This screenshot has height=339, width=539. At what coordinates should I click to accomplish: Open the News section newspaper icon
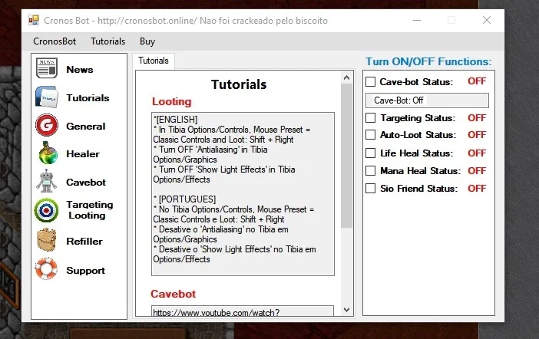(46, 68)
